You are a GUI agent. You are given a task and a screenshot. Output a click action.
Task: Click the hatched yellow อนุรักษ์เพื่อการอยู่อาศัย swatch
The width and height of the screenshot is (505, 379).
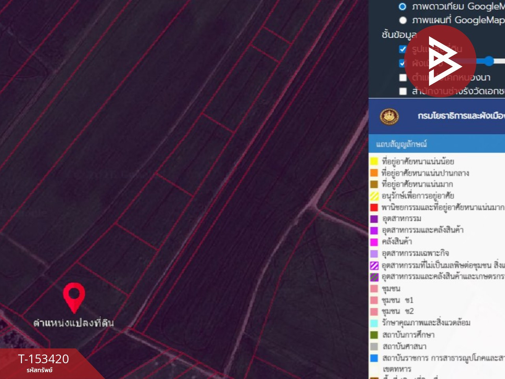(x=374, y=195)
